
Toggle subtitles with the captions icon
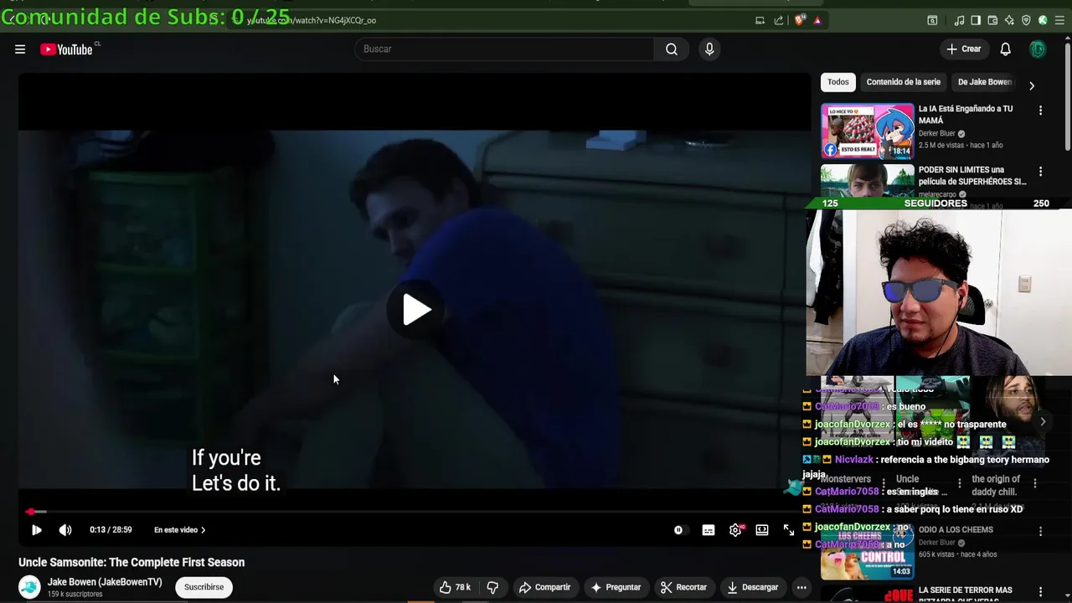pos(709,530)
